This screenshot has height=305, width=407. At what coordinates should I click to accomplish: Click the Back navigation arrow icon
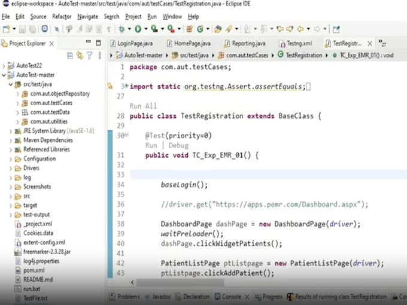pos(300,29)
